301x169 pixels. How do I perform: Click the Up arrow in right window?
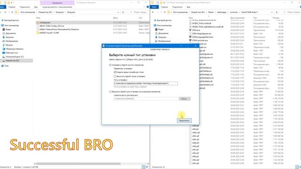(x=165, y=12)
